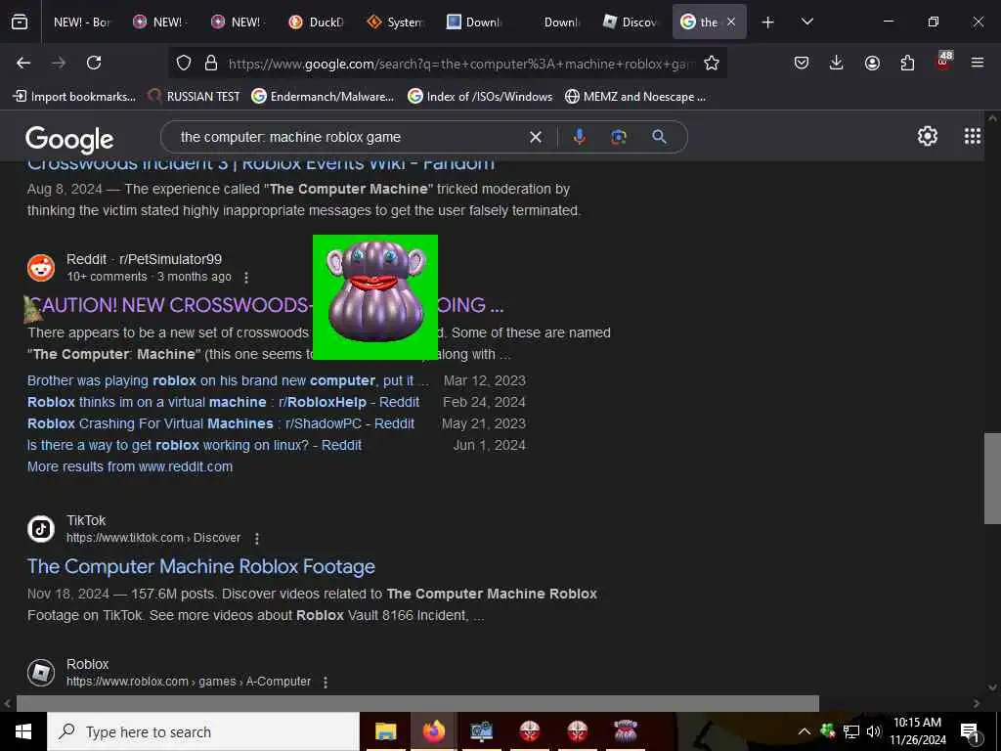
Task: Open three-dot menu for the TikTok result
Action: pos(257,539)
